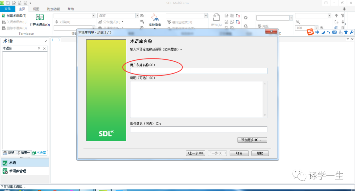Click the blue back arrow circle icon

[336, 28]
